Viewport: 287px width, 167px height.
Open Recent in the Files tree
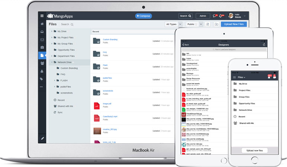[61, 100]
